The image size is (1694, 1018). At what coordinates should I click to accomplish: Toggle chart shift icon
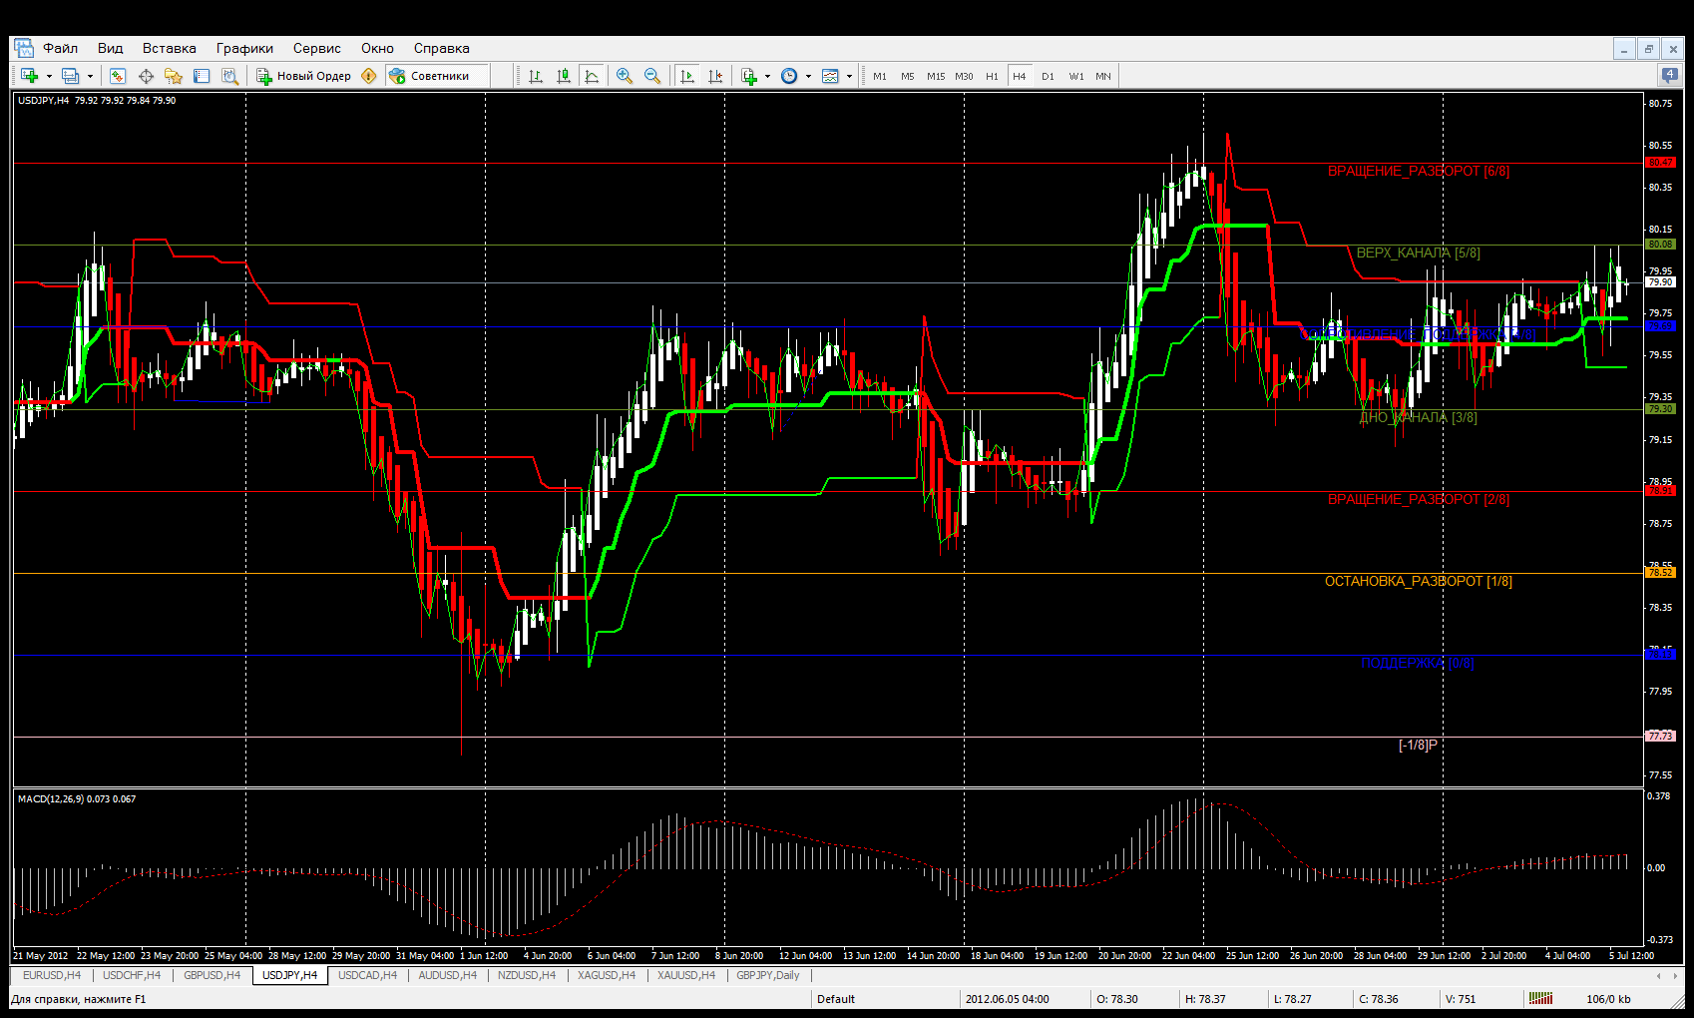(x=715, y=76)
